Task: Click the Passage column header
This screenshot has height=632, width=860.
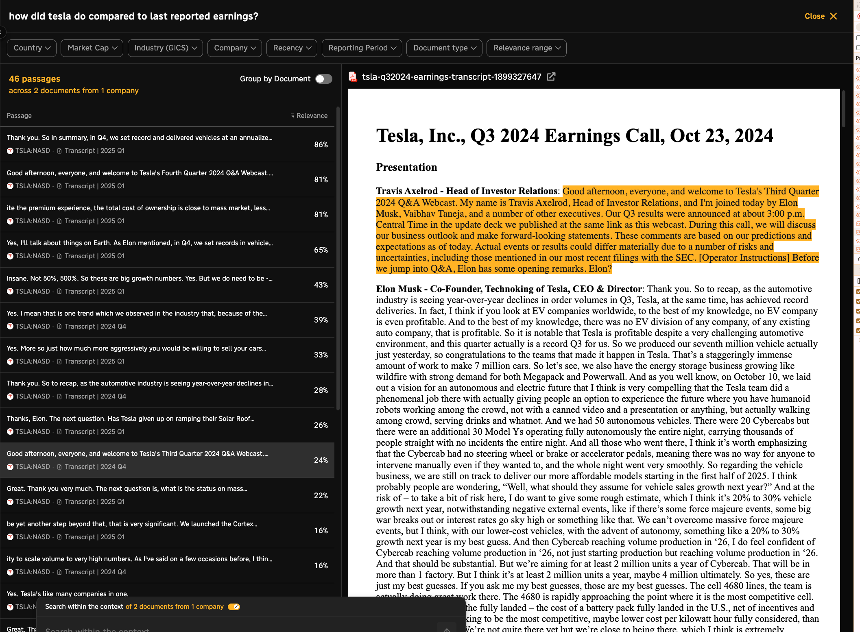Action: [19, 116]
